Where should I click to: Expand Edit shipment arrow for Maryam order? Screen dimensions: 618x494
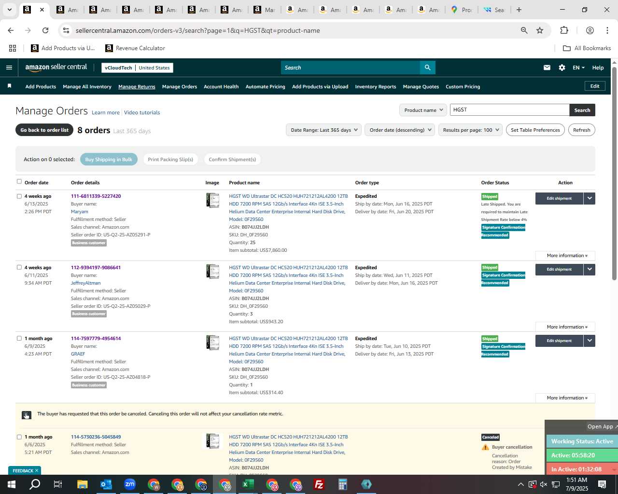point(590,198)
